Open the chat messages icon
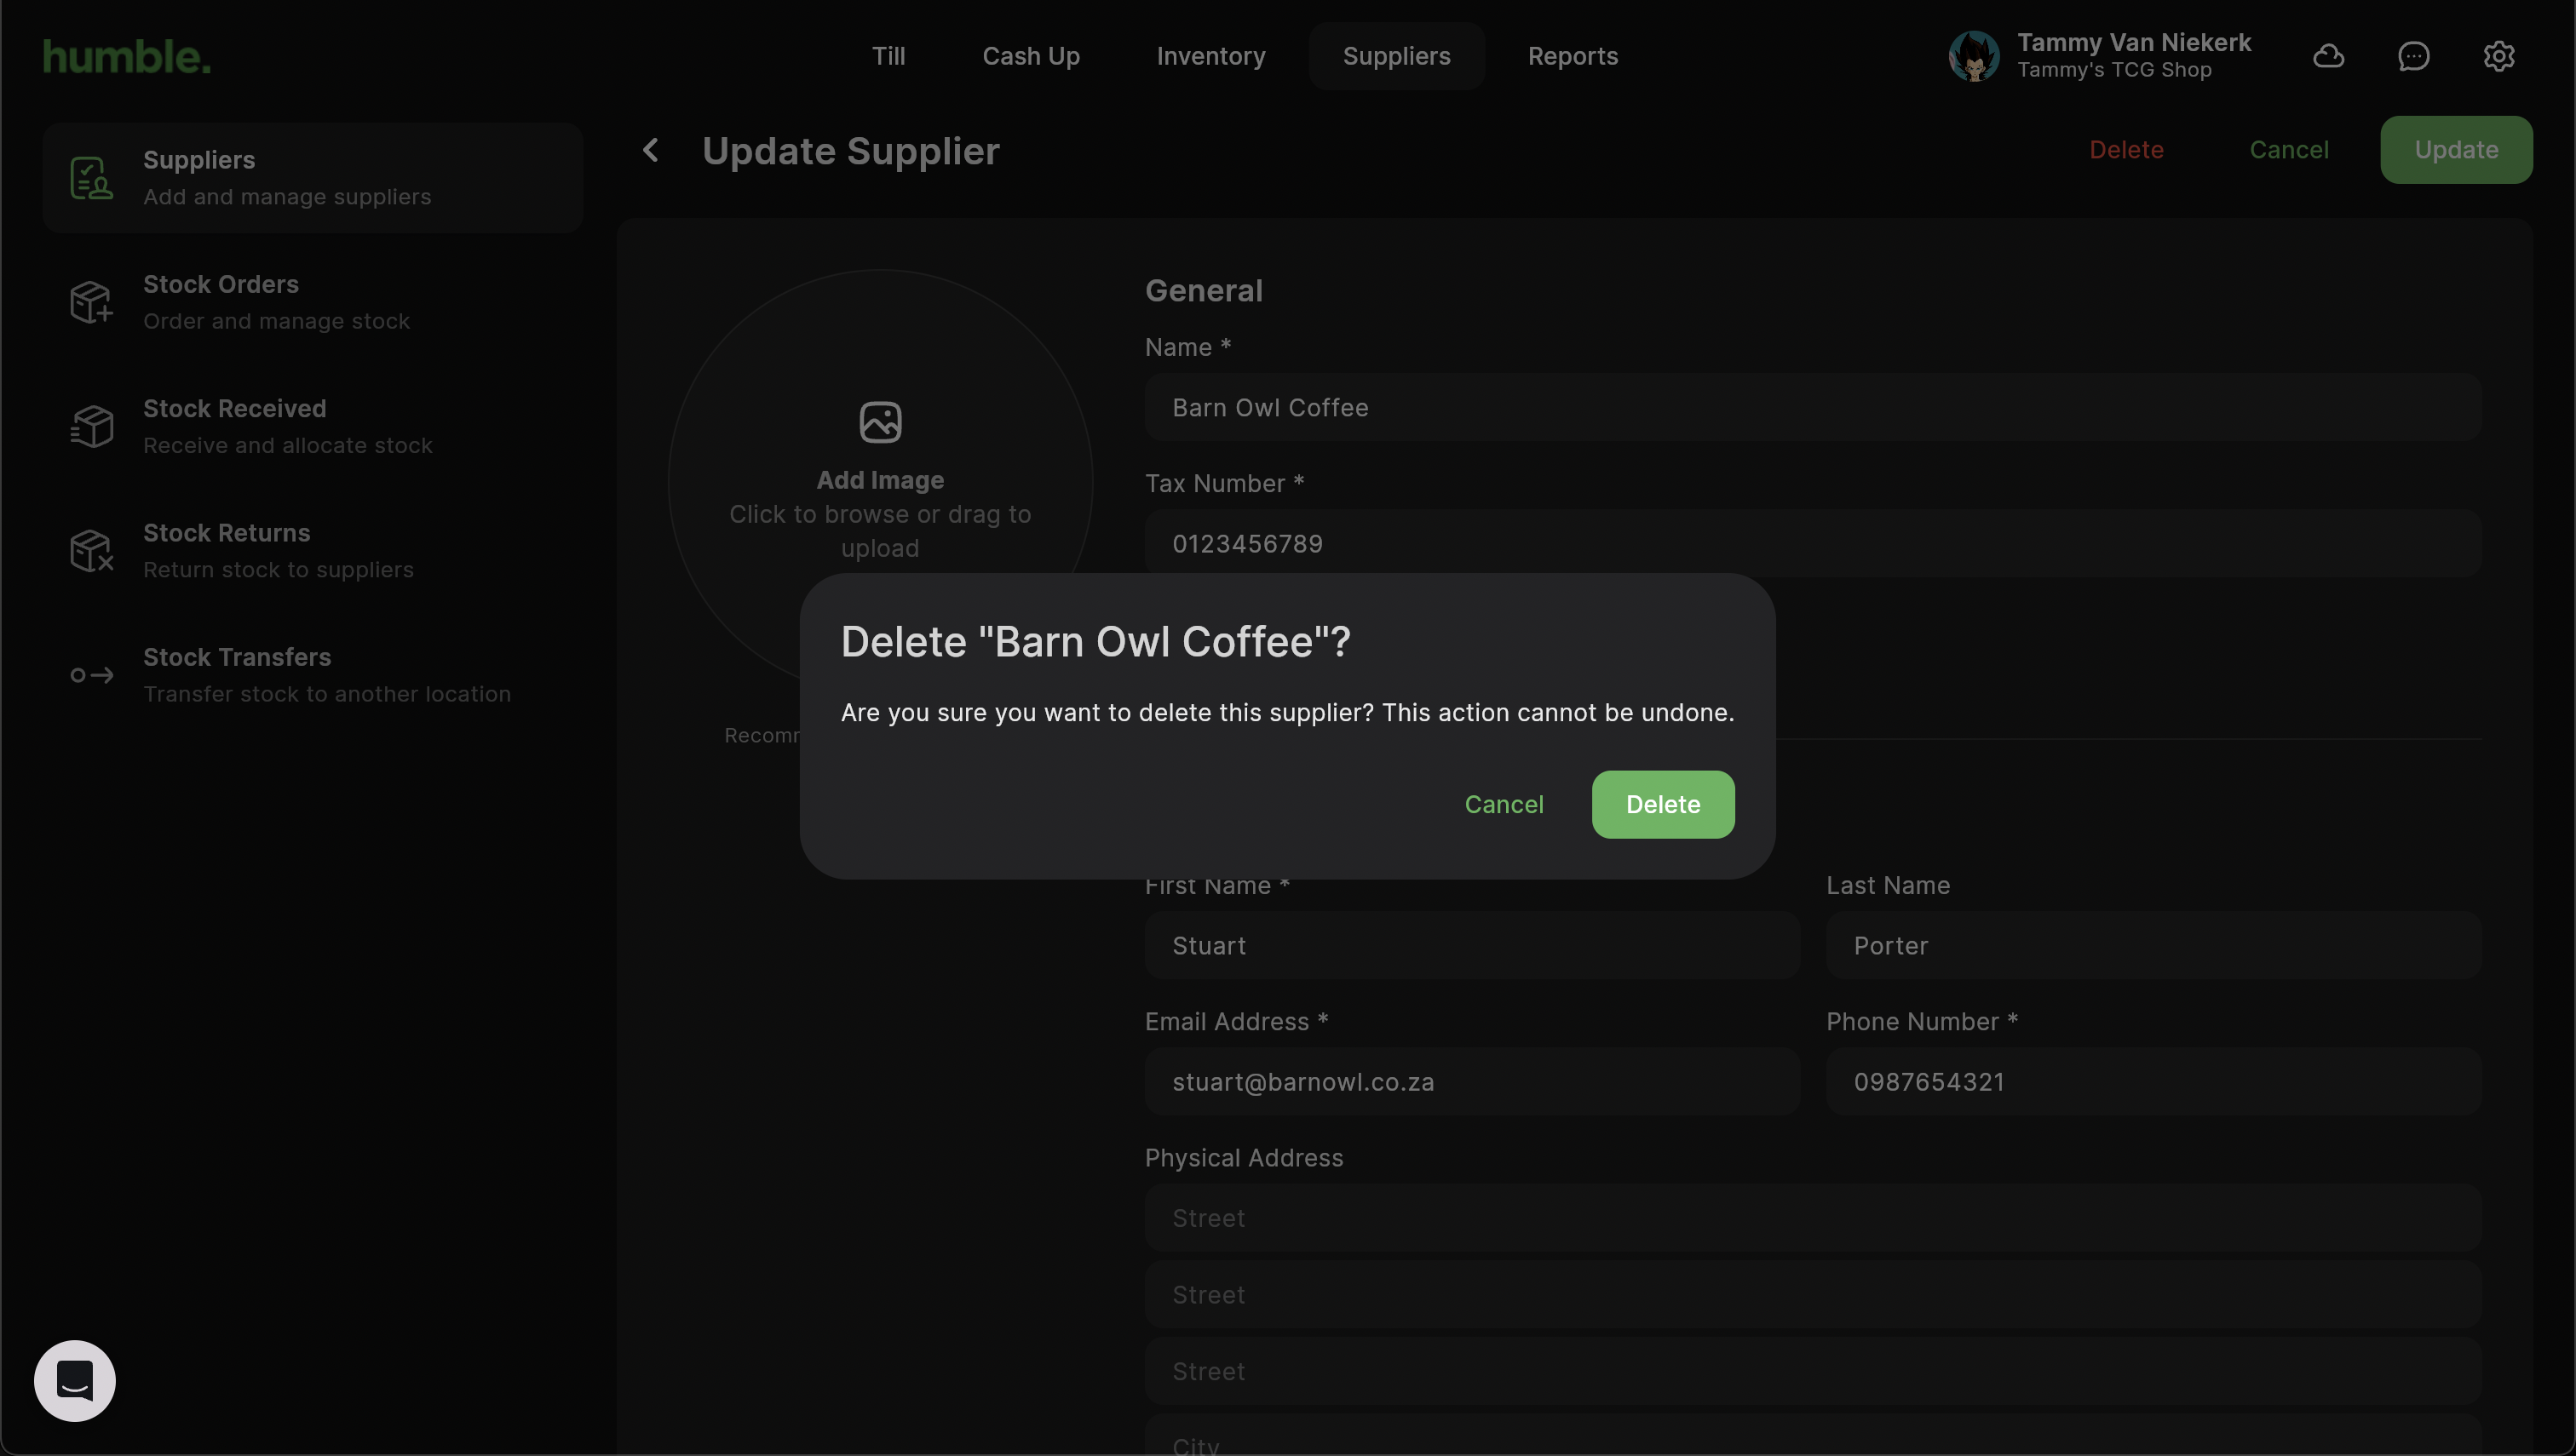This screenshot has width=2576, height=1456. point(2413,56)
